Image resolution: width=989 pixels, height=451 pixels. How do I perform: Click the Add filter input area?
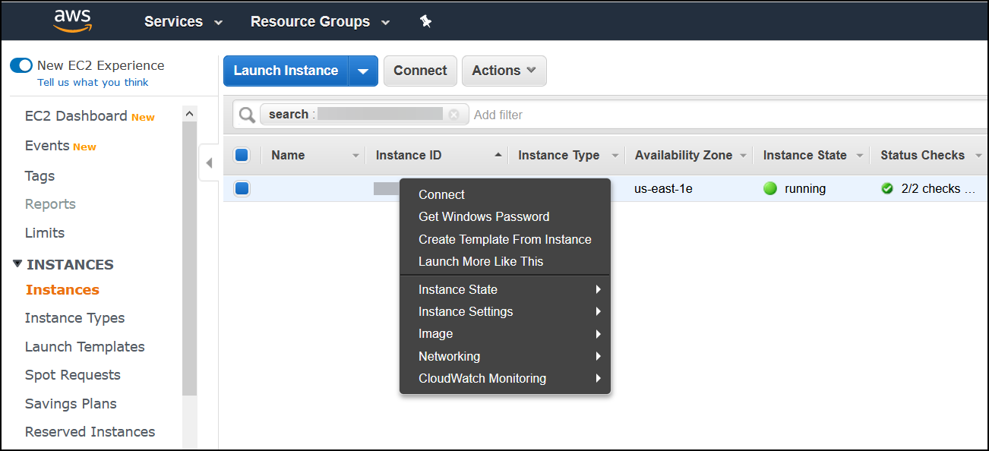(x=498, y=114)
